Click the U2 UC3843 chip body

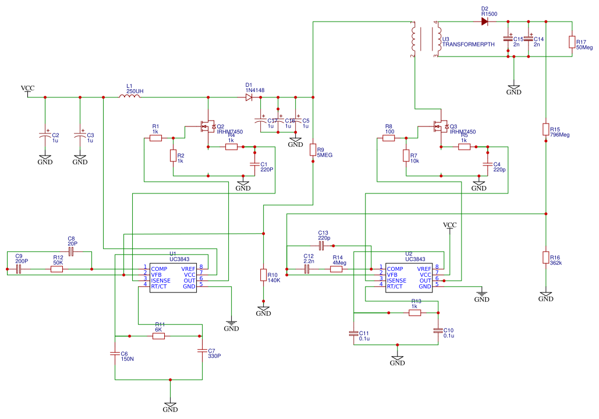[409, 278]
